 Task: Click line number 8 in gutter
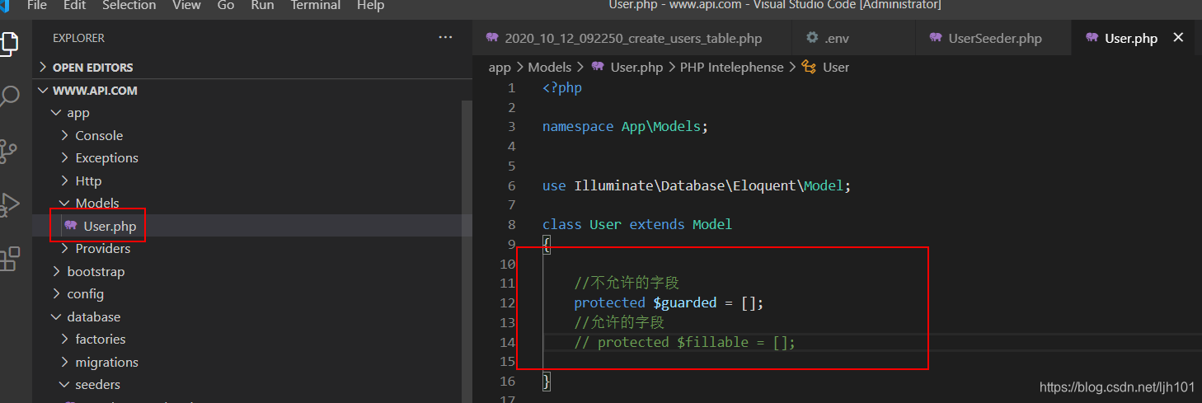point(512,224)
